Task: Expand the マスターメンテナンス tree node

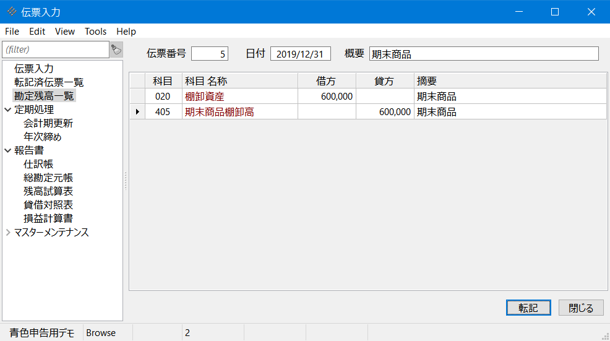Action: click(x=7, y=233)
